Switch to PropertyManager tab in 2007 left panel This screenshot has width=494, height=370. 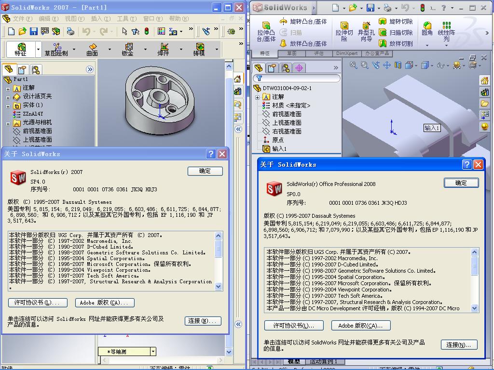[x=22, y=69]
